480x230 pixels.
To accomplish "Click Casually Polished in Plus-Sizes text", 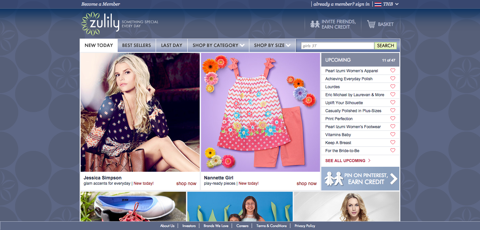I will 353,111.
